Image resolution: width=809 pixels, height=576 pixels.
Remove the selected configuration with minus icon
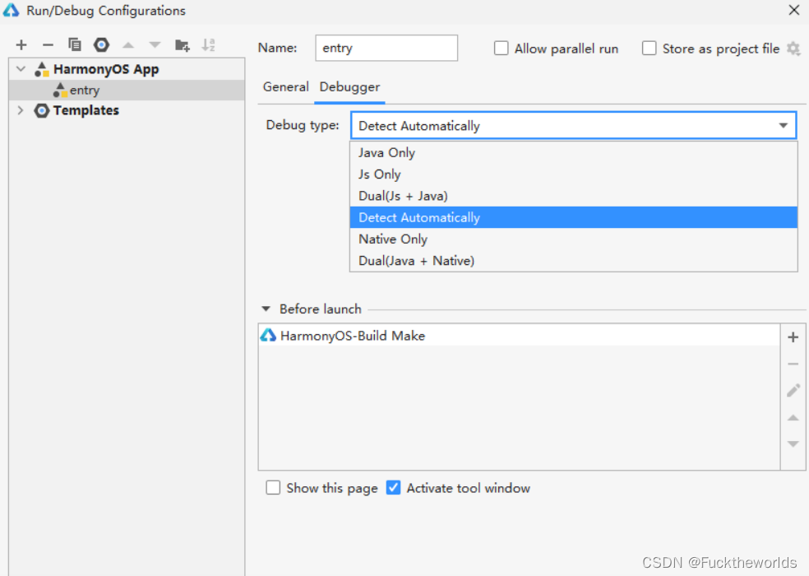coord(48,45)
